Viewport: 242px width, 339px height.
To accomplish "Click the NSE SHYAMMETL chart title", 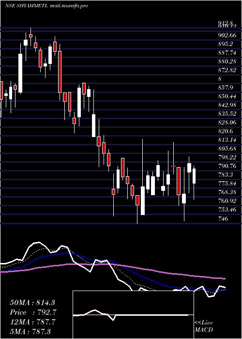I will coord(46,6).
